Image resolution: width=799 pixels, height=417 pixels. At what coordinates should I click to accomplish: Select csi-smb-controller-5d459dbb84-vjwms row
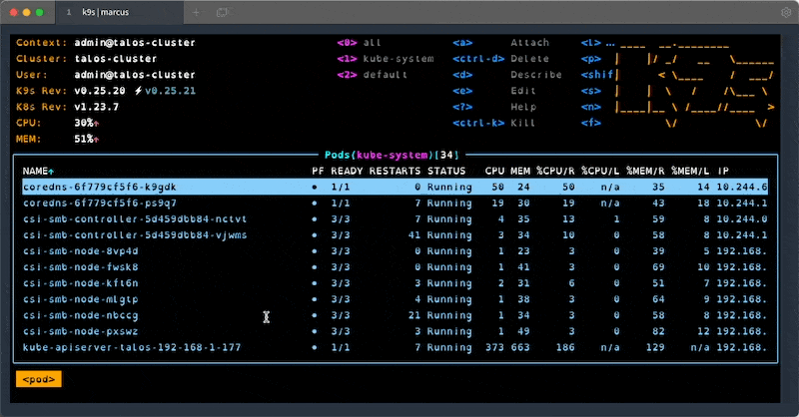[395, 235]
